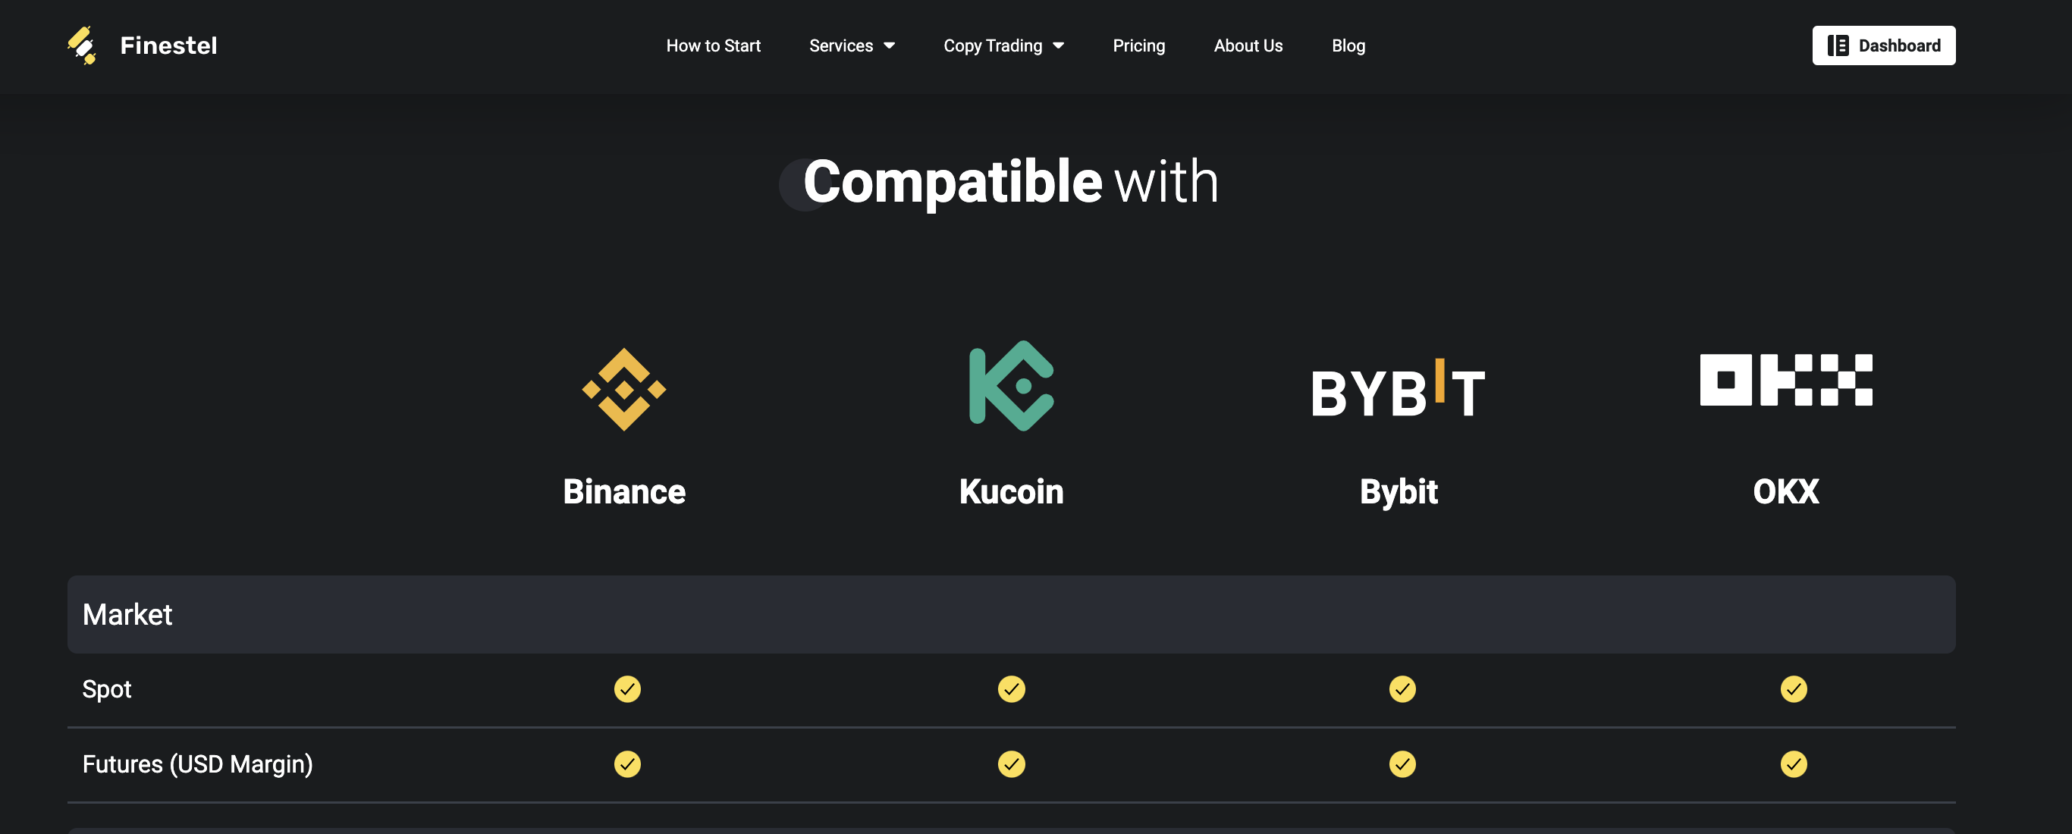Open the About Us page
2072x834 pixels.
coord(1248,45)
